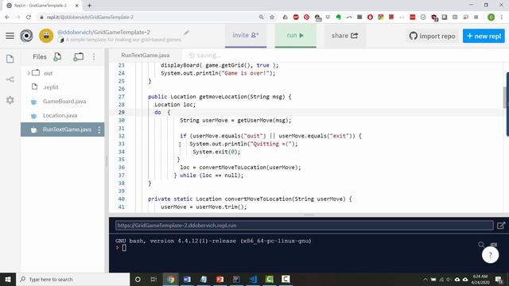
Task: Create a new repl
Action: [484, 36]
